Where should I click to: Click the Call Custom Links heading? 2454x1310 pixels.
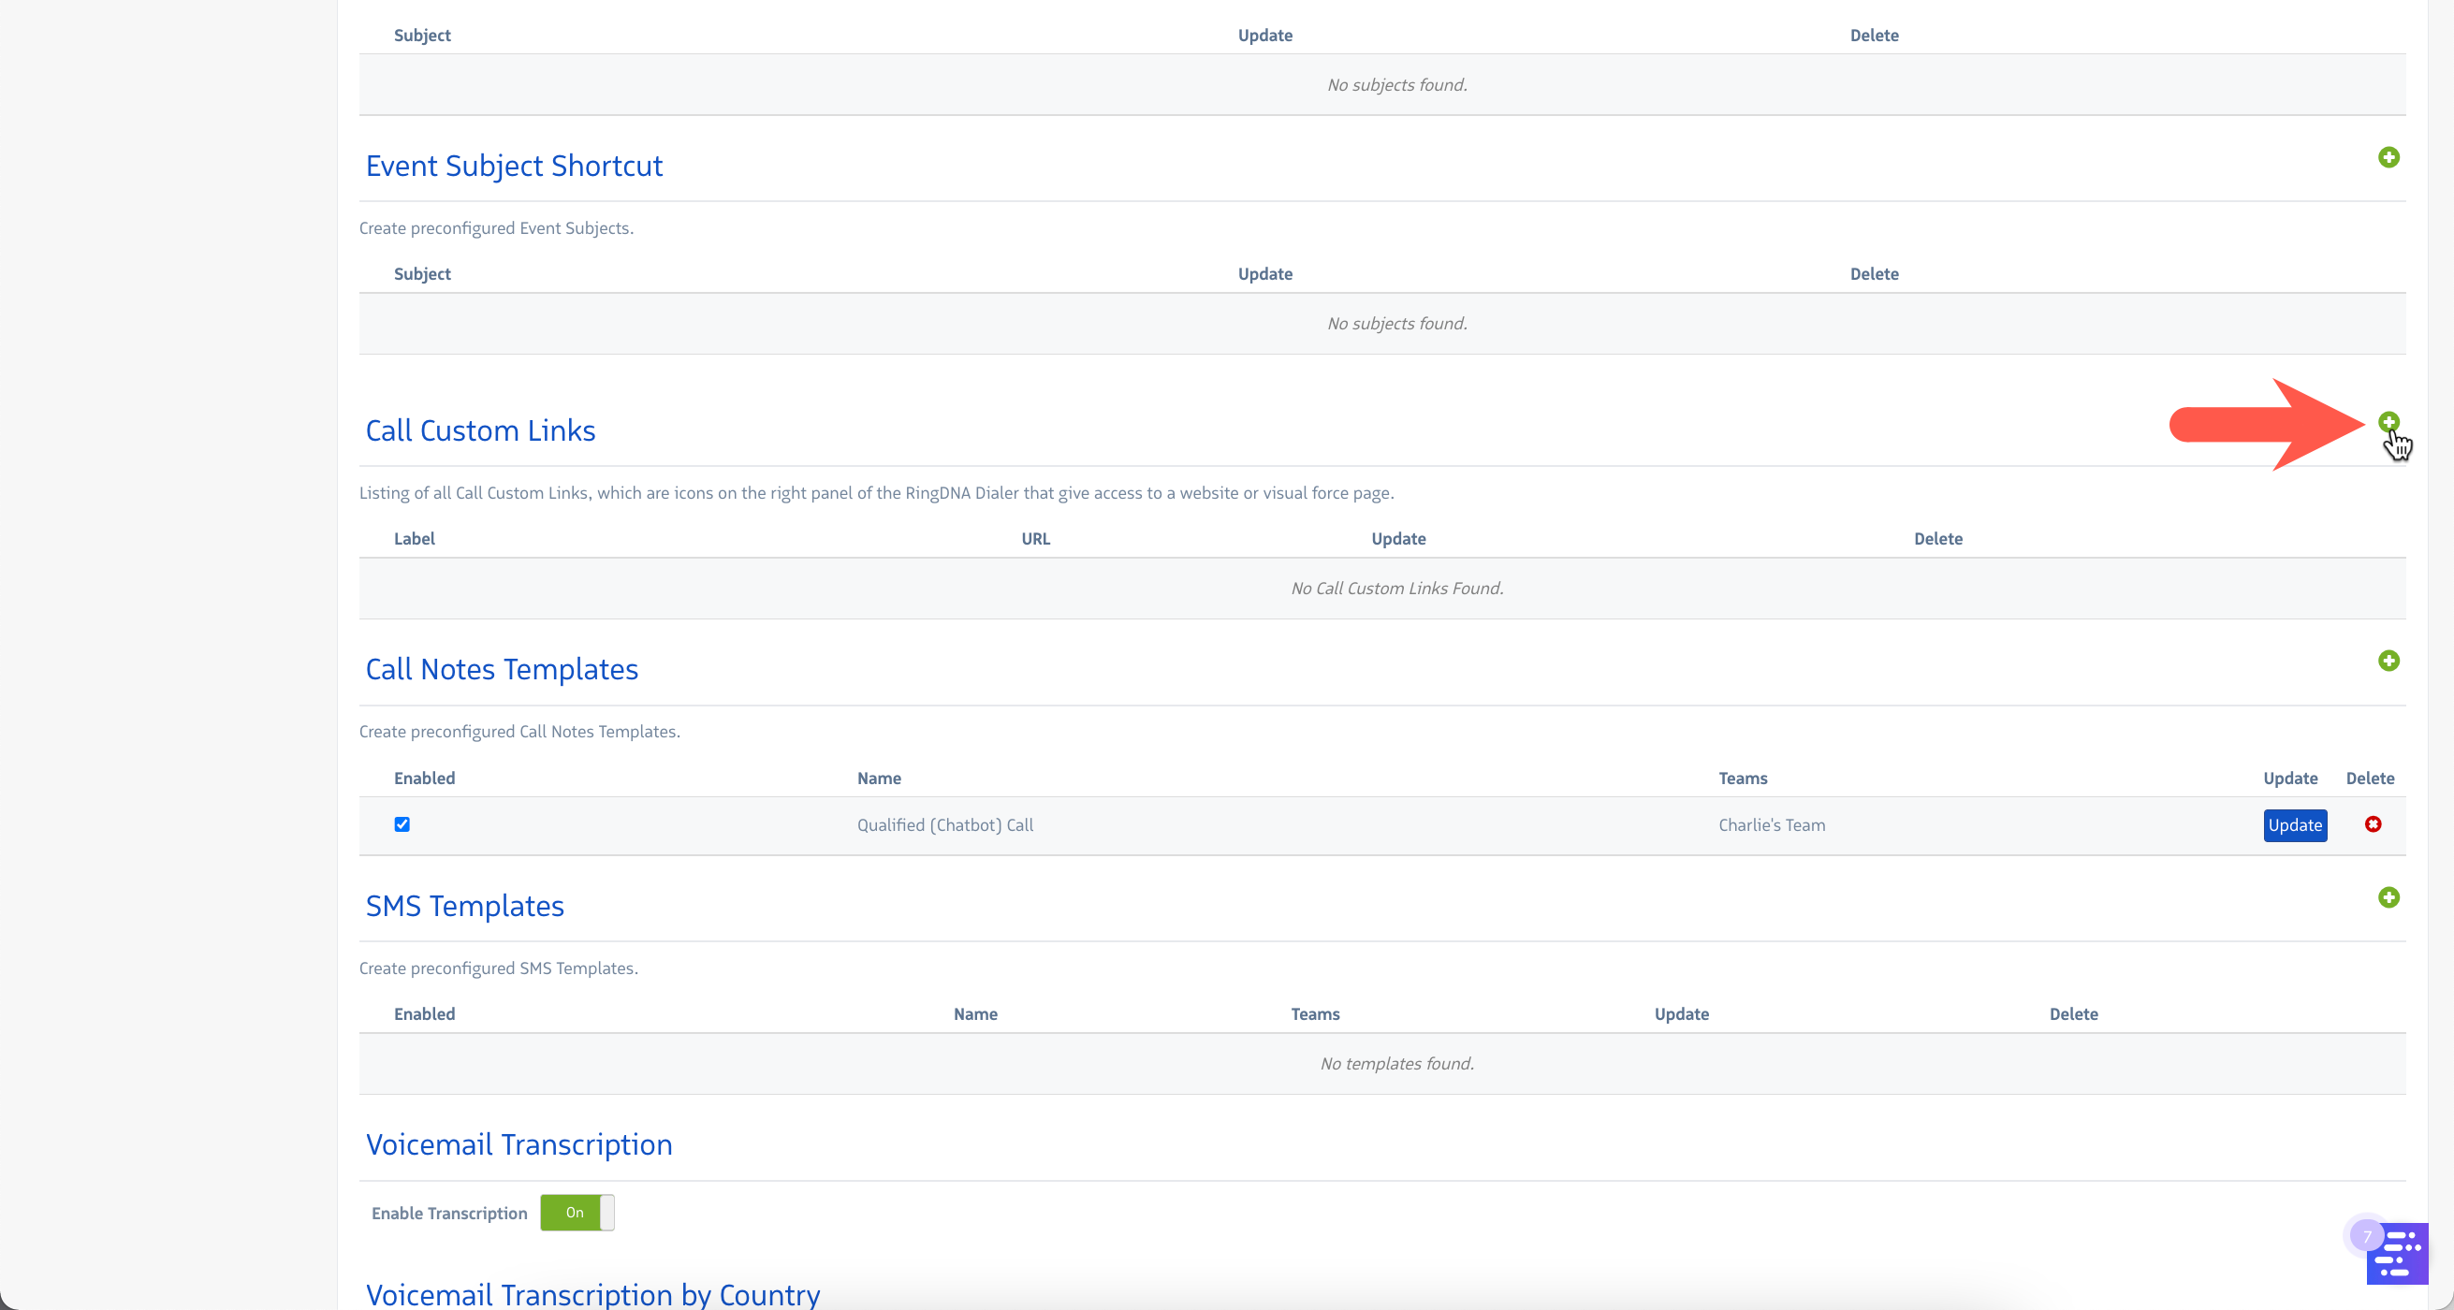tap(480, 430)
